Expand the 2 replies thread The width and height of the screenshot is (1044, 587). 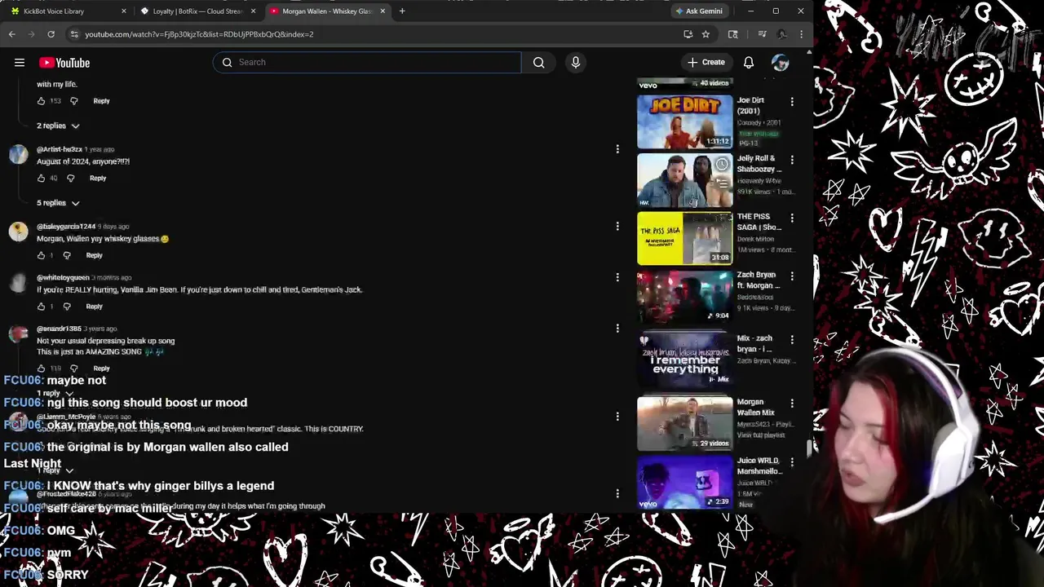[58, 126]
